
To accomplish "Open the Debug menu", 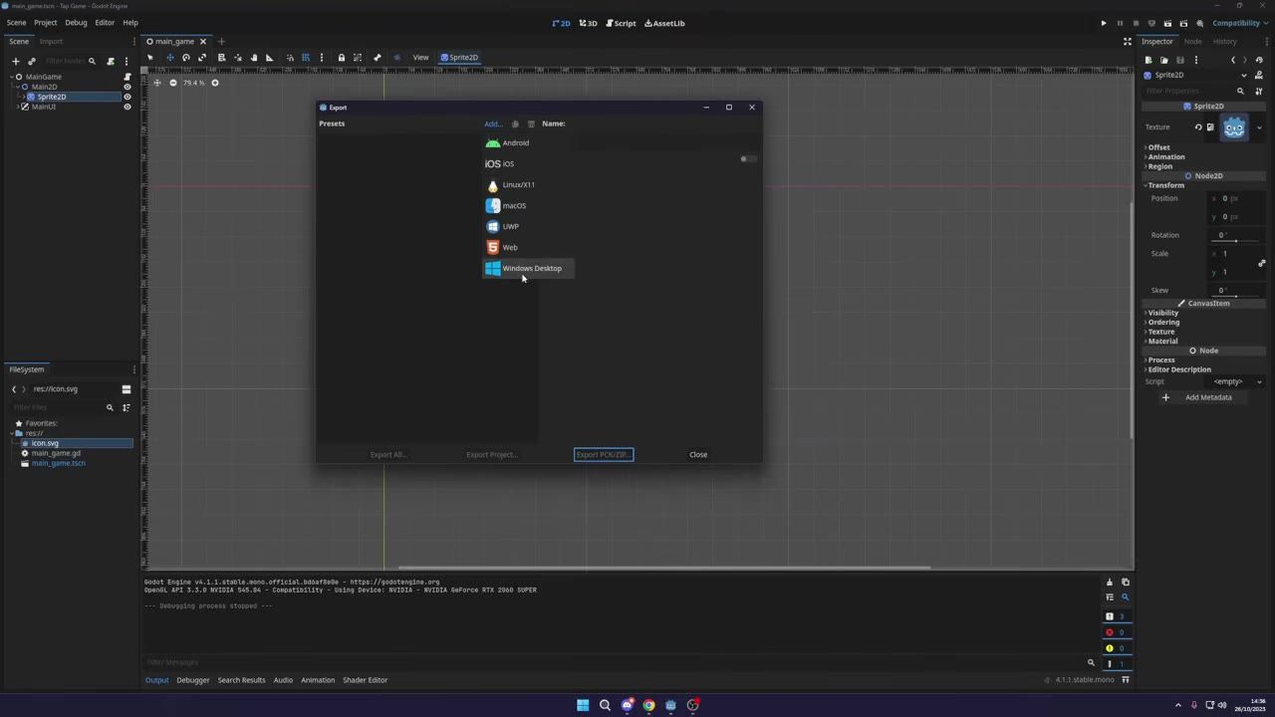I will point(76,22).
